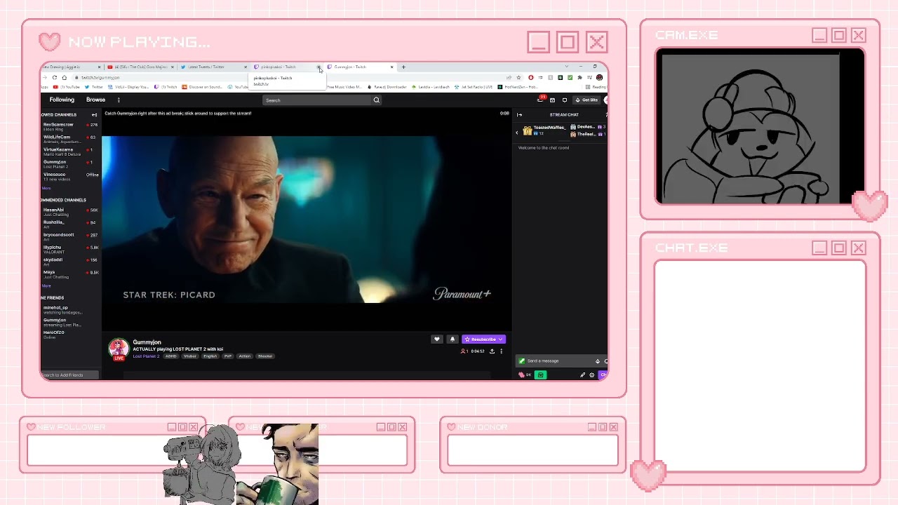Open the sword moderator tools icon
The width and height of the screenshot is (898, 505).
(x=582, y=375)
